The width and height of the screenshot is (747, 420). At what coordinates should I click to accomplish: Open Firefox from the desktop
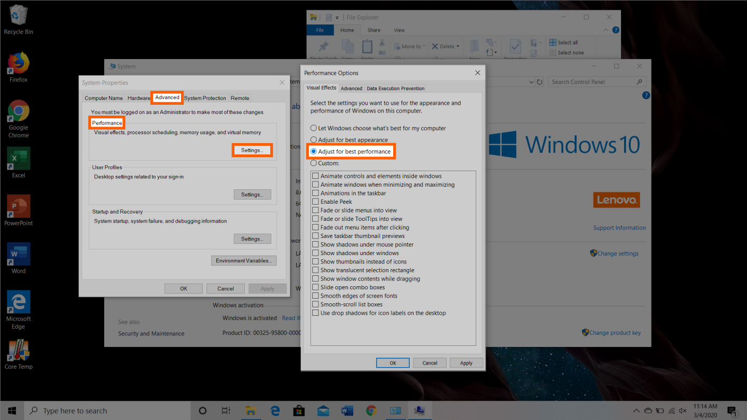(x=18, y=64)
